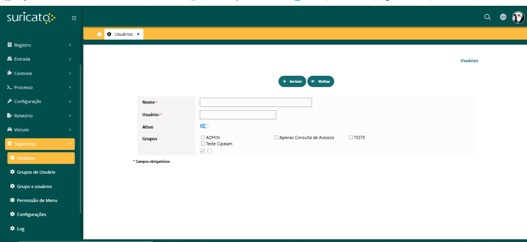Click gear icon beside Log
Screen dimensions: 527x242
[12, 228]
